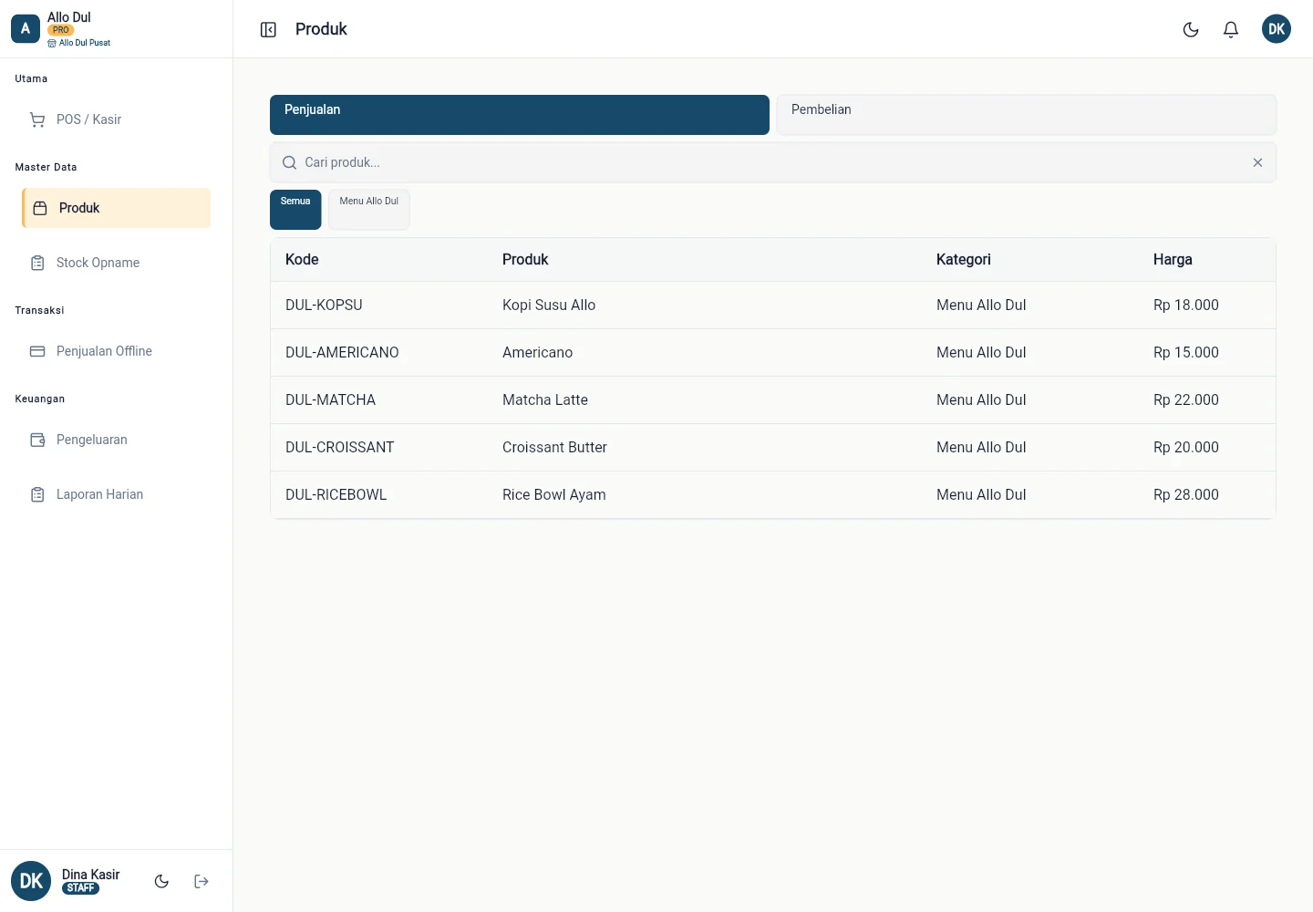Go to Stock Opname page
Screen dimensions: 1313x912
tap(117, 263)
